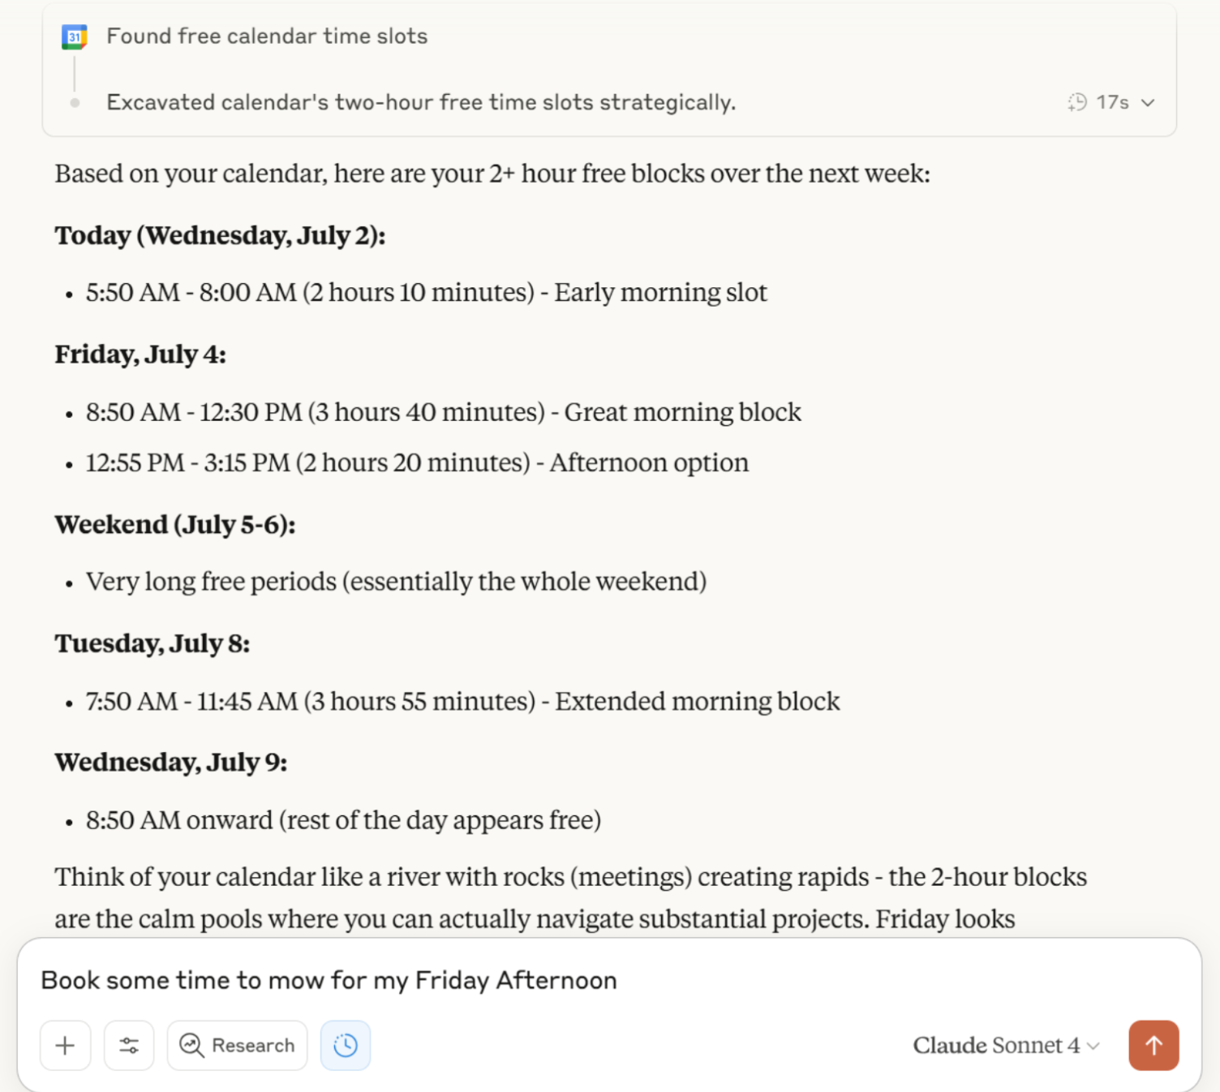
Task: Open the search and tools settings icon
Action: [129, 1046]
